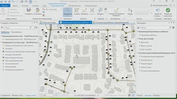Click the Сохранить edits icon
This screenshot has height=99, width=177.
click(x=29, y=11)
